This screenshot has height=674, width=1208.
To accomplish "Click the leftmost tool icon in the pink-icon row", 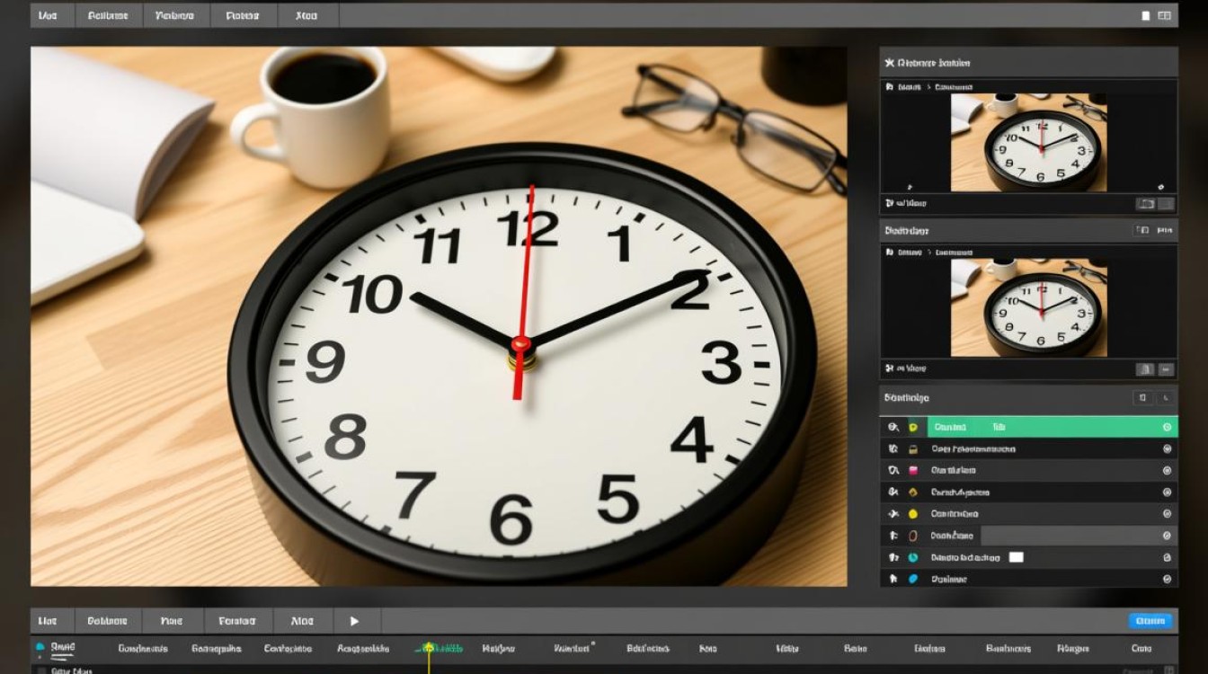I will (893, 471).
